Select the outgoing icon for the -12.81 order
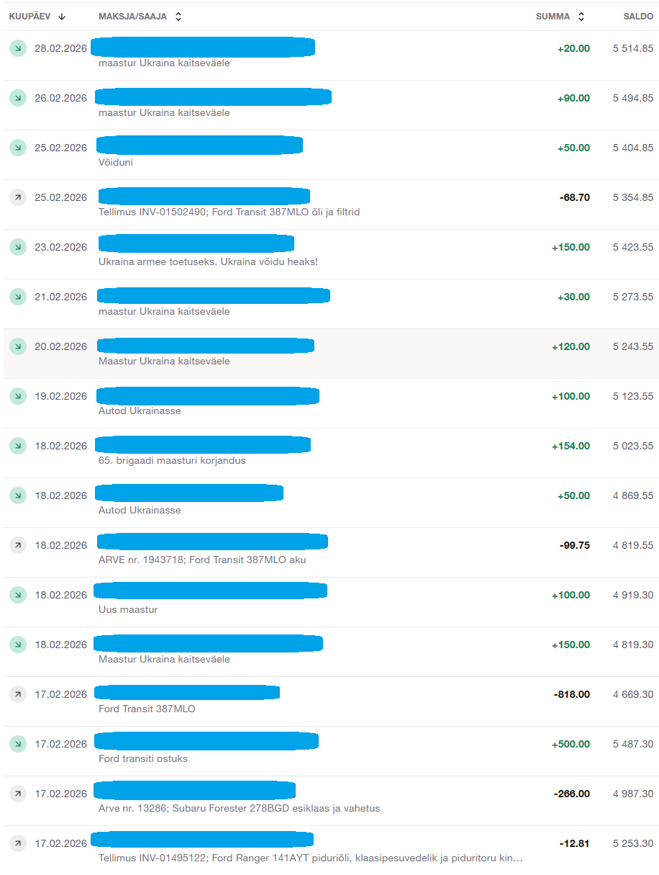 coord(17,843)
